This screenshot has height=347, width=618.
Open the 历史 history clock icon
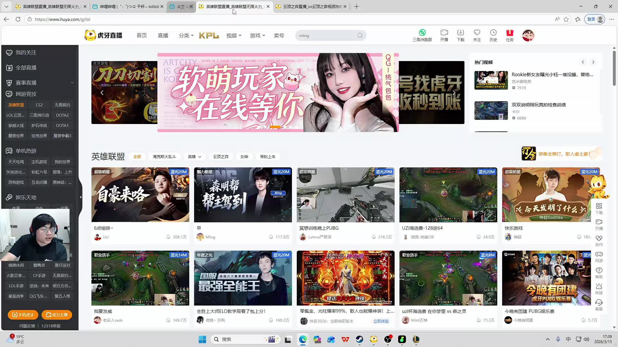pyautogui.click(x=493, y=33)
